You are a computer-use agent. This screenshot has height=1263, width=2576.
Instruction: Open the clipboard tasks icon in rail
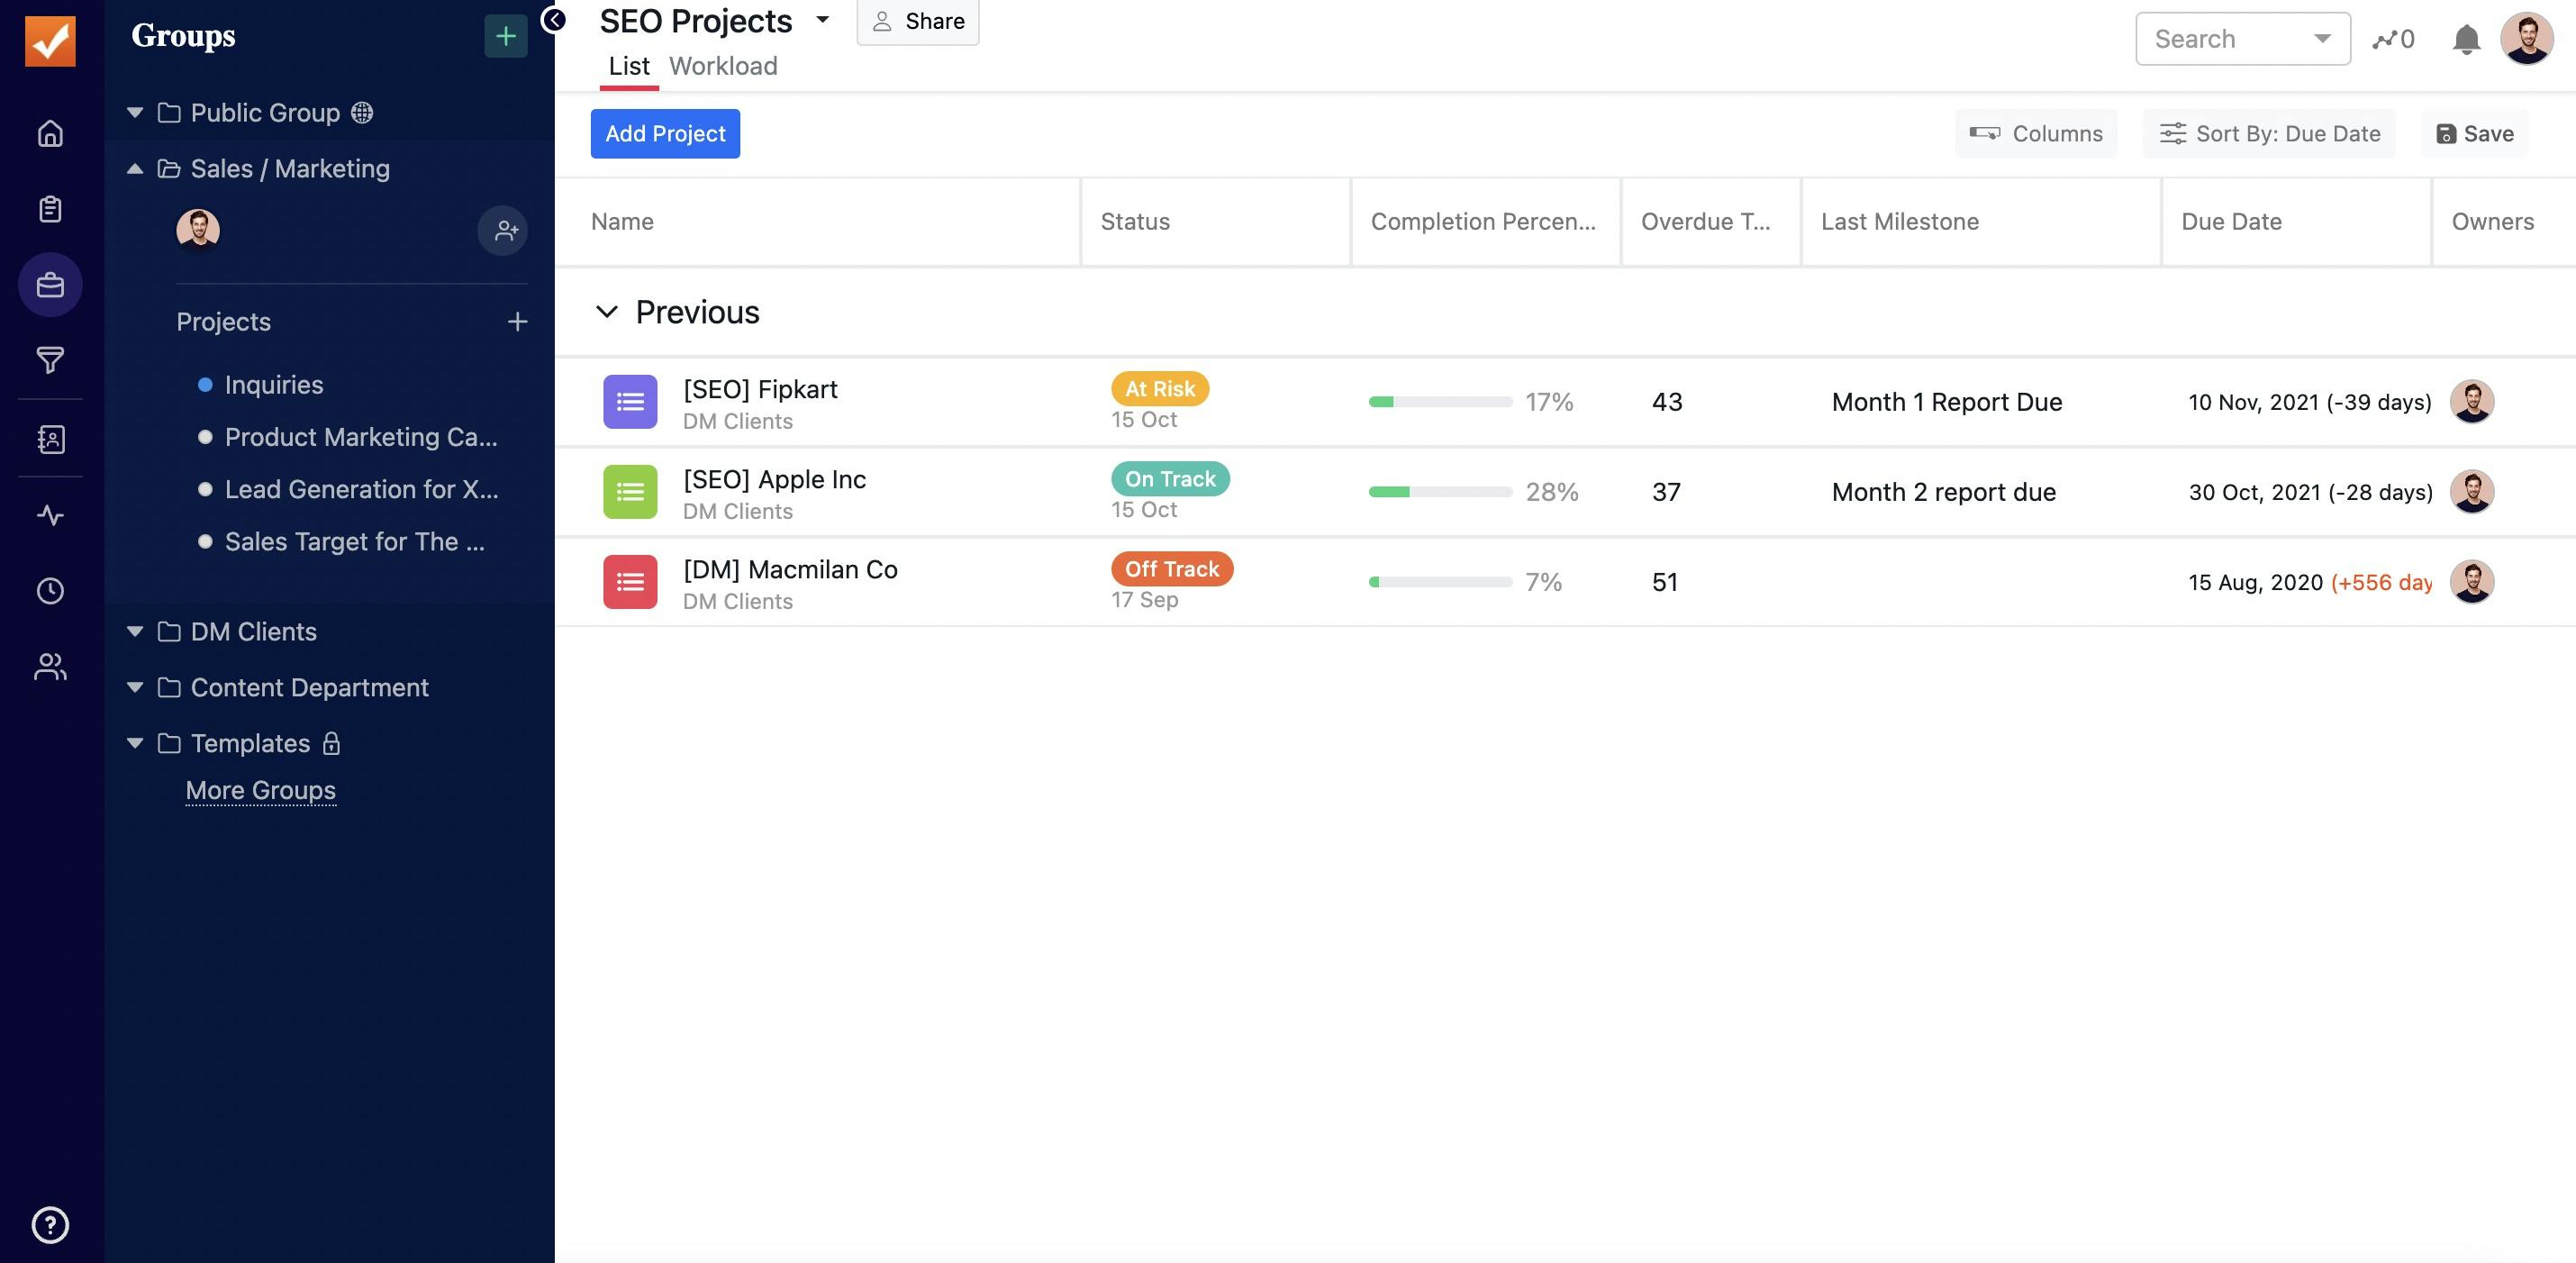50,209
